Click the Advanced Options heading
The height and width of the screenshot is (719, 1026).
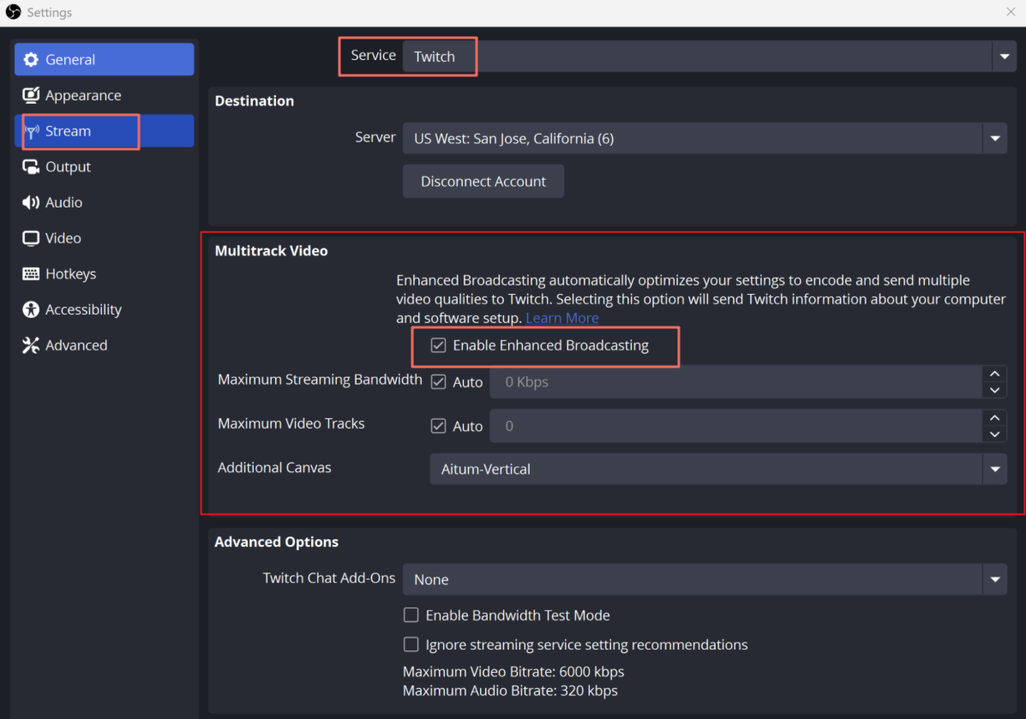click(277, 542)
